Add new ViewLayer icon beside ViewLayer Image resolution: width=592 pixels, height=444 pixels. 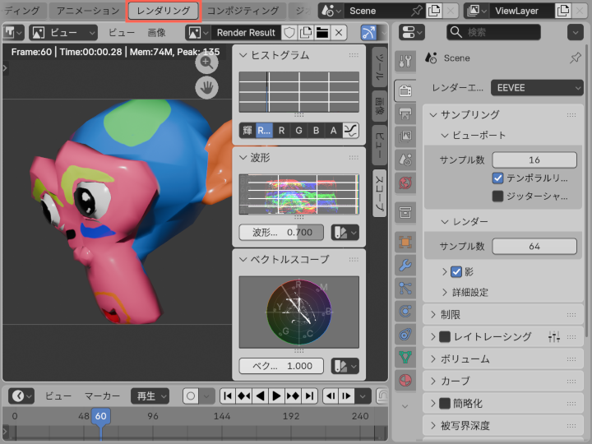click(563, 11)
